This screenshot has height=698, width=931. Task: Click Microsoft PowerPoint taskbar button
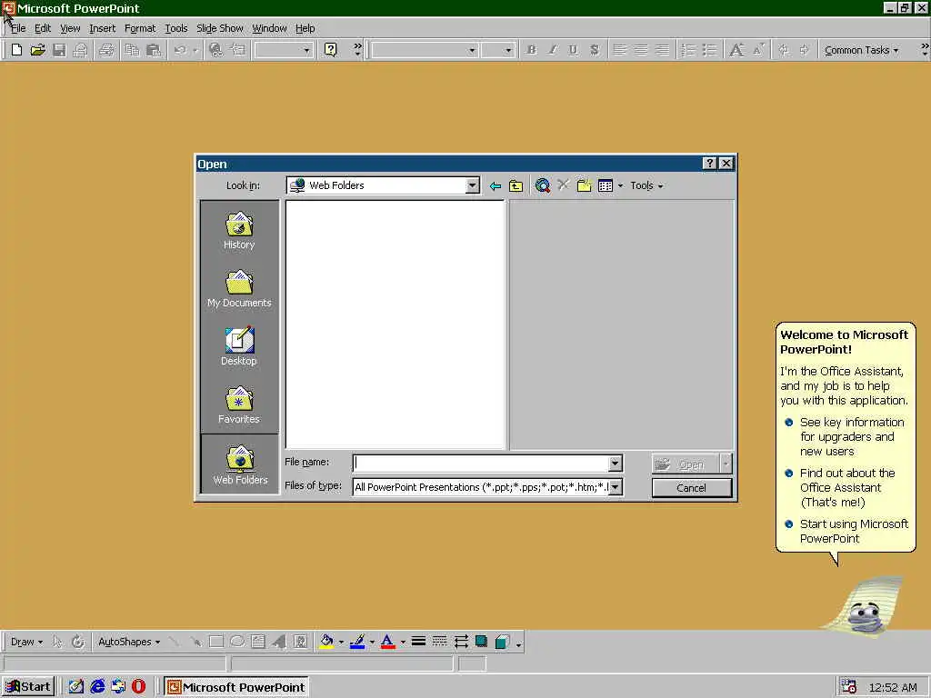click(235, 687)
